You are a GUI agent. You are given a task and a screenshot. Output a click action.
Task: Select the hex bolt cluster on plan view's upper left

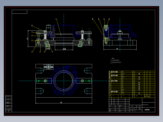coord(49,67)
